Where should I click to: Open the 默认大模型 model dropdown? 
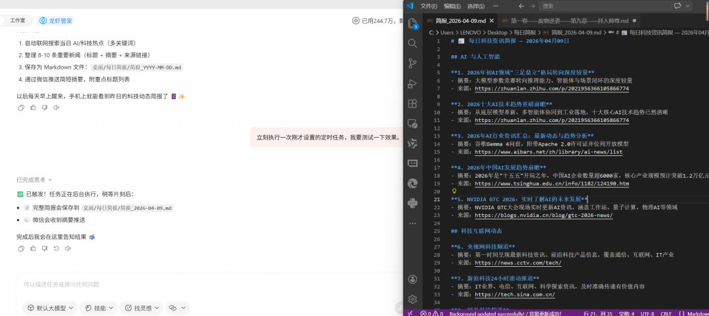coord(50,308)
